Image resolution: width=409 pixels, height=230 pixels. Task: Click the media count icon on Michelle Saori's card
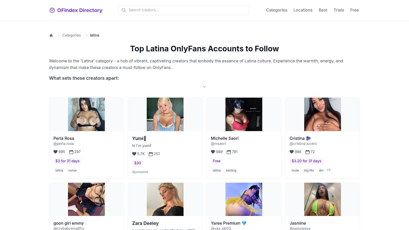228,152
